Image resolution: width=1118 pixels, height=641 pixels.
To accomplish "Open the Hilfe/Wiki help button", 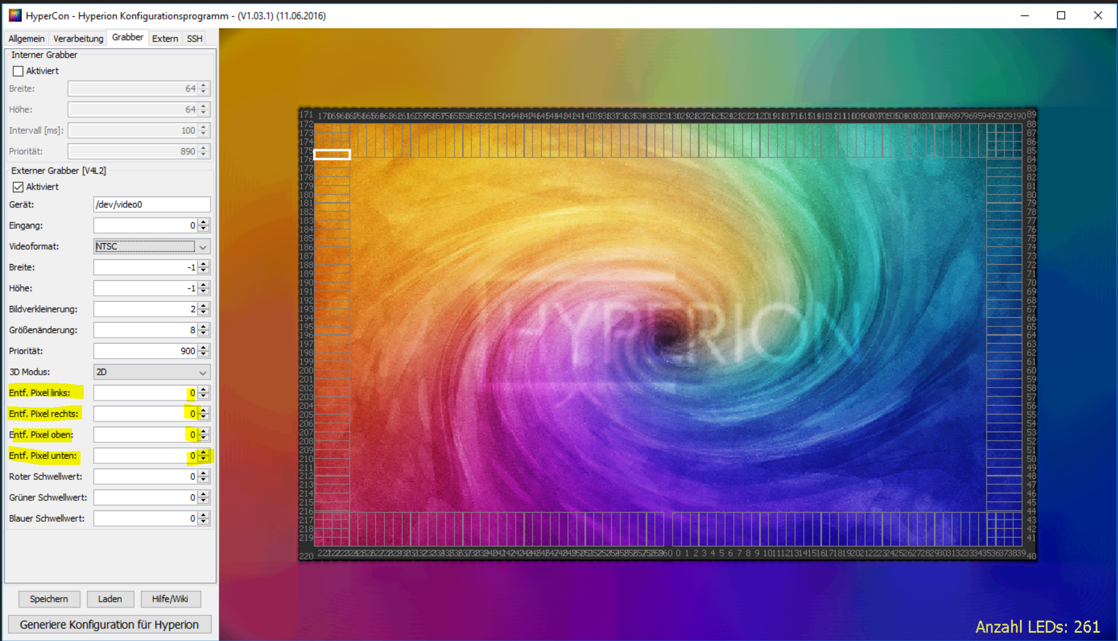I will click(170, 599).
